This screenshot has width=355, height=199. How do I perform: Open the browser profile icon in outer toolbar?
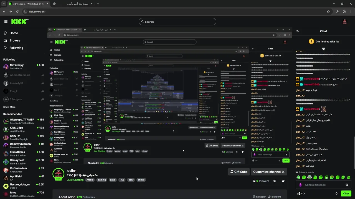coord(344,12)
